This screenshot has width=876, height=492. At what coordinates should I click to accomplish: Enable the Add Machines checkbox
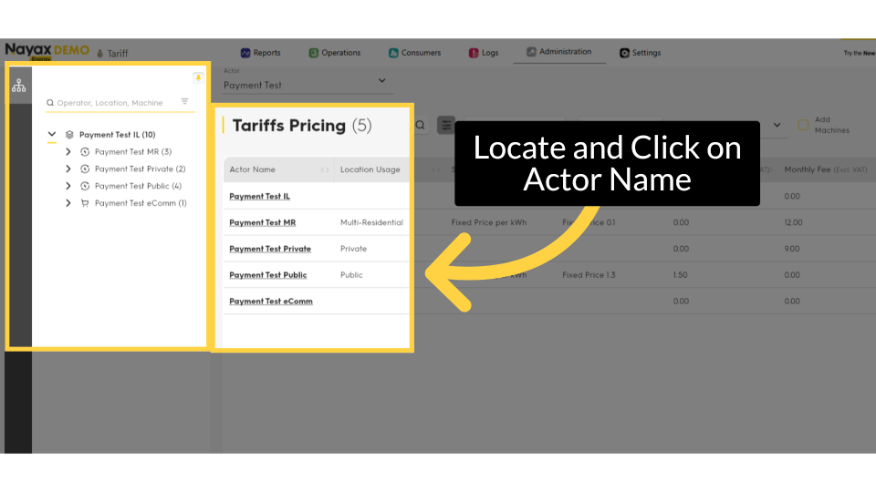tap(803, 125)
